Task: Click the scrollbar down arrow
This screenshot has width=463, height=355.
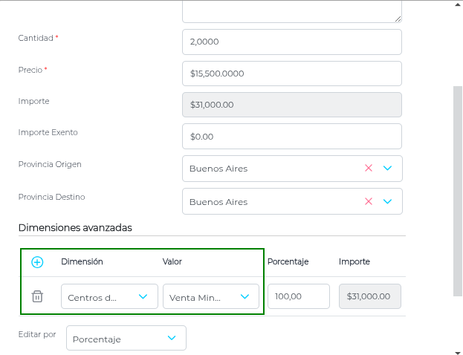Action: (457, 351)
